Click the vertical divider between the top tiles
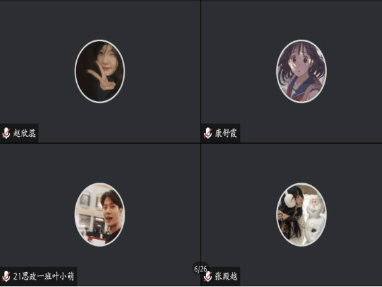 tap(201, 71)
